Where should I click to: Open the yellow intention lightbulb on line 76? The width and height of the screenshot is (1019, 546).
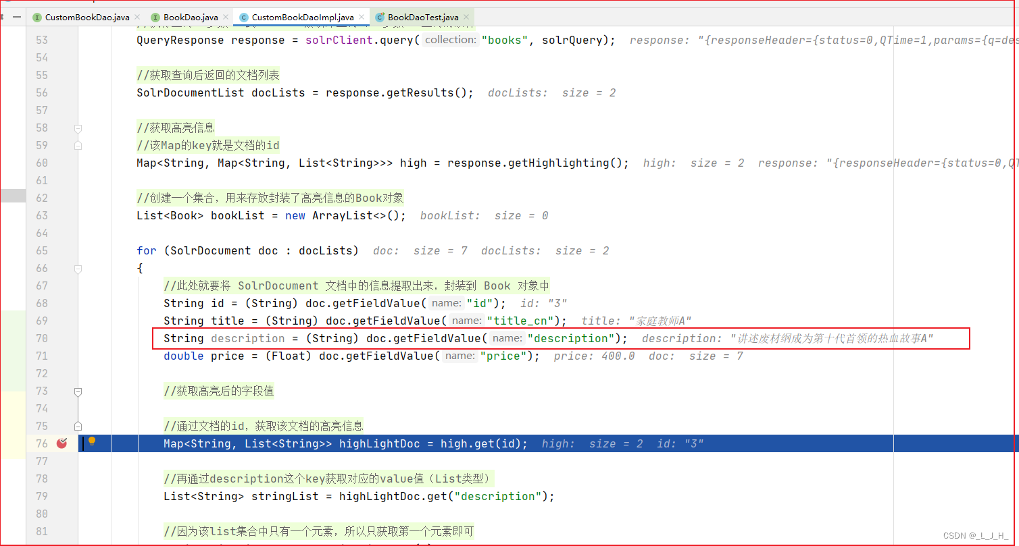tap(92, 442)
